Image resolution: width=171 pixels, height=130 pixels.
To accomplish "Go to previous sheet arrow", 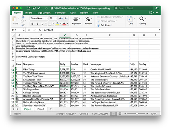I will (13, 109).
